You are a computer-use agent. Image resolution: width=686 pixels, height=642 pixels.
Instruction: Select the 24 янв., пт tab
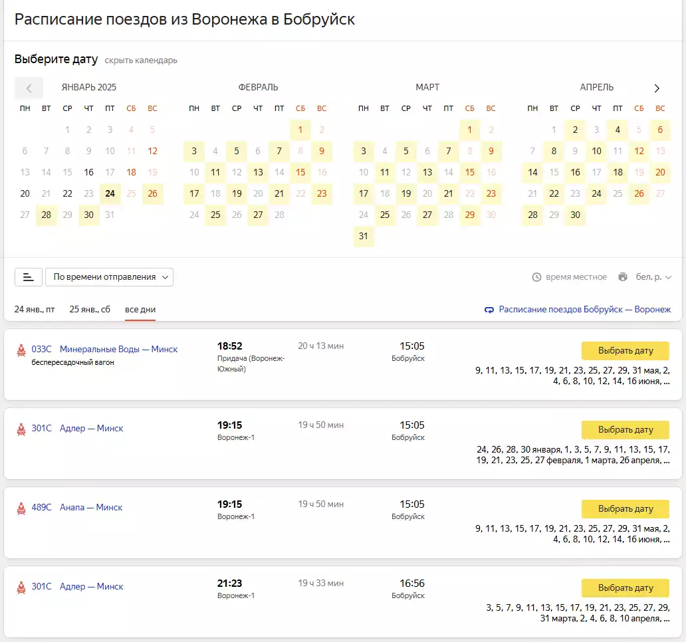[x=35, y=309]
